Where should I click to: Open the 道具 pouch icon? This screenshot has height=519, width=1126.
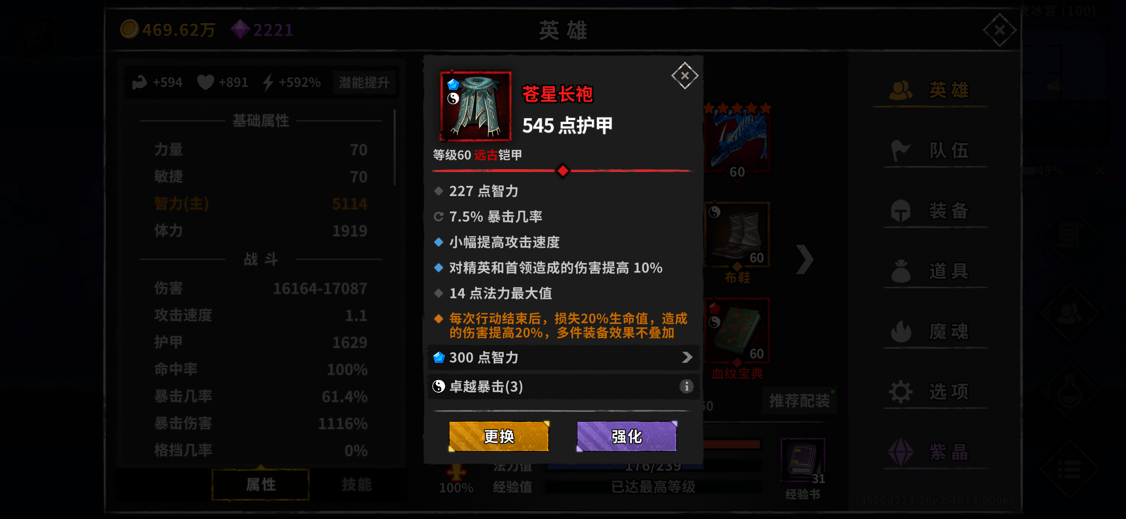900,271
